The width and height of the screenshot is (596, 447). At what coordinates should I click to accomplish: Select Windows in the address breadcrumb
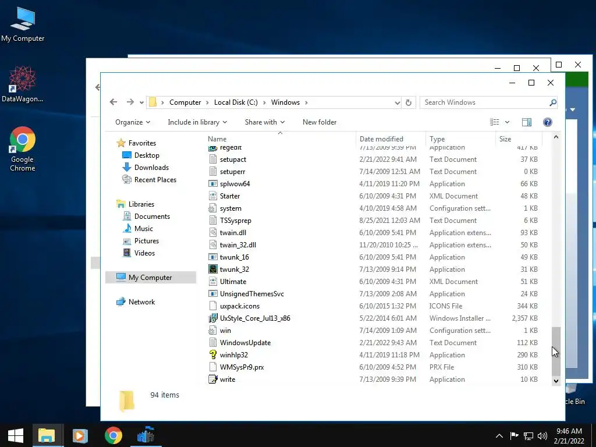(285, 102)
